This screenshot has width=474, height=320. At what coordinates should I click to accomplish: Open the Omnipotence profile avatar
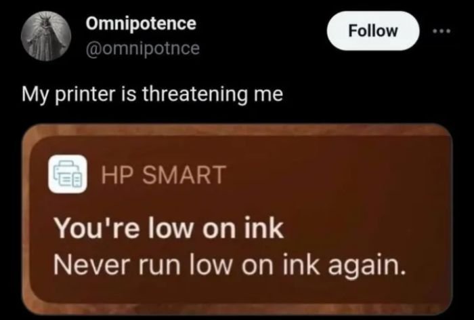tap(46, 36)
